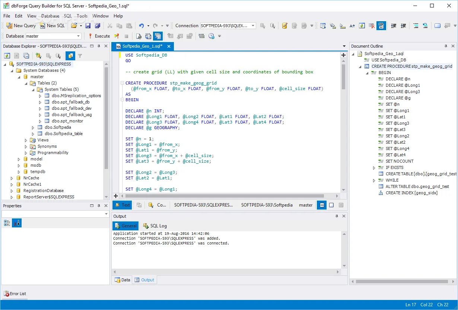Click New Connection icon in Database Explorer
458x310 pixels.
coord(38,56)
